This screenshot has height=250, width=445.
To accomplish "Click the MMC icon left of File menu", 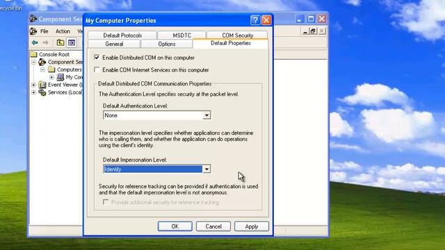I will 33,31.
